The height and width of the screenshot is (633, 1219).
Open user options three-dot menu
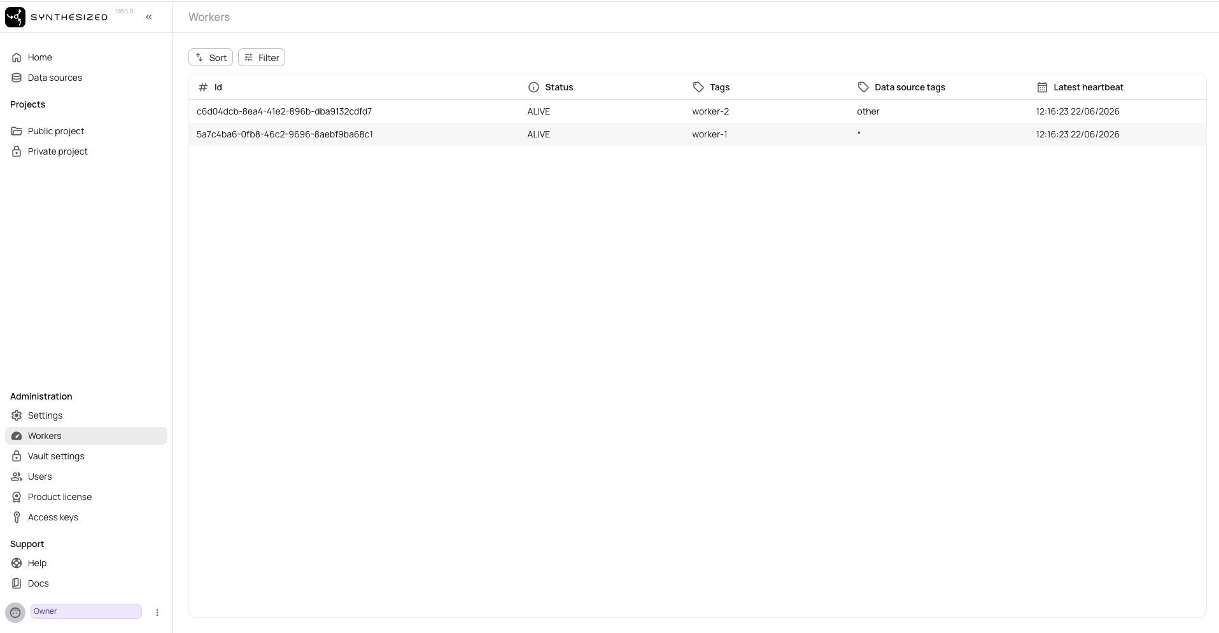point(157,612)
